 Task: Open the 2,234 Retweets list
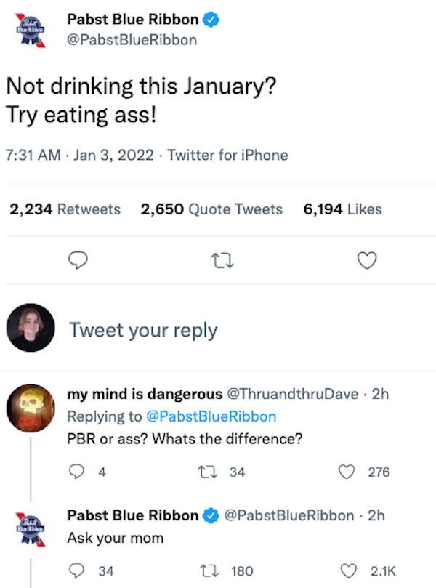pos(65,209)
